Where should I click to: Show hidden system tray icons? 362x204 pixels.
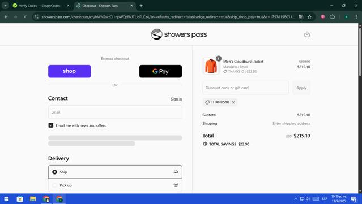click(296, 199)
